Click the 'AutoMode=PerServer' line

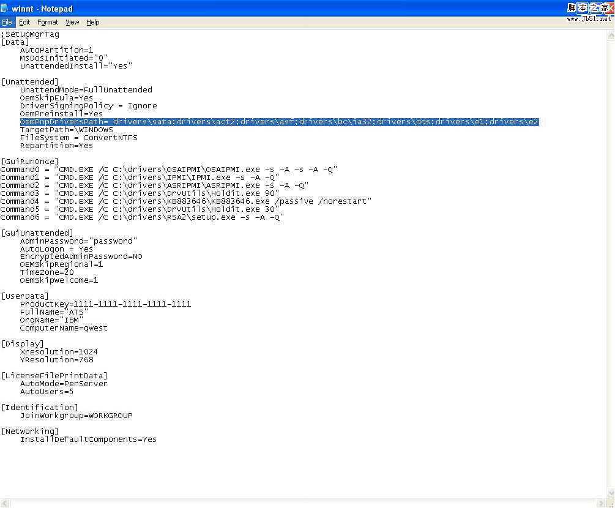click(x=64, y=384)
